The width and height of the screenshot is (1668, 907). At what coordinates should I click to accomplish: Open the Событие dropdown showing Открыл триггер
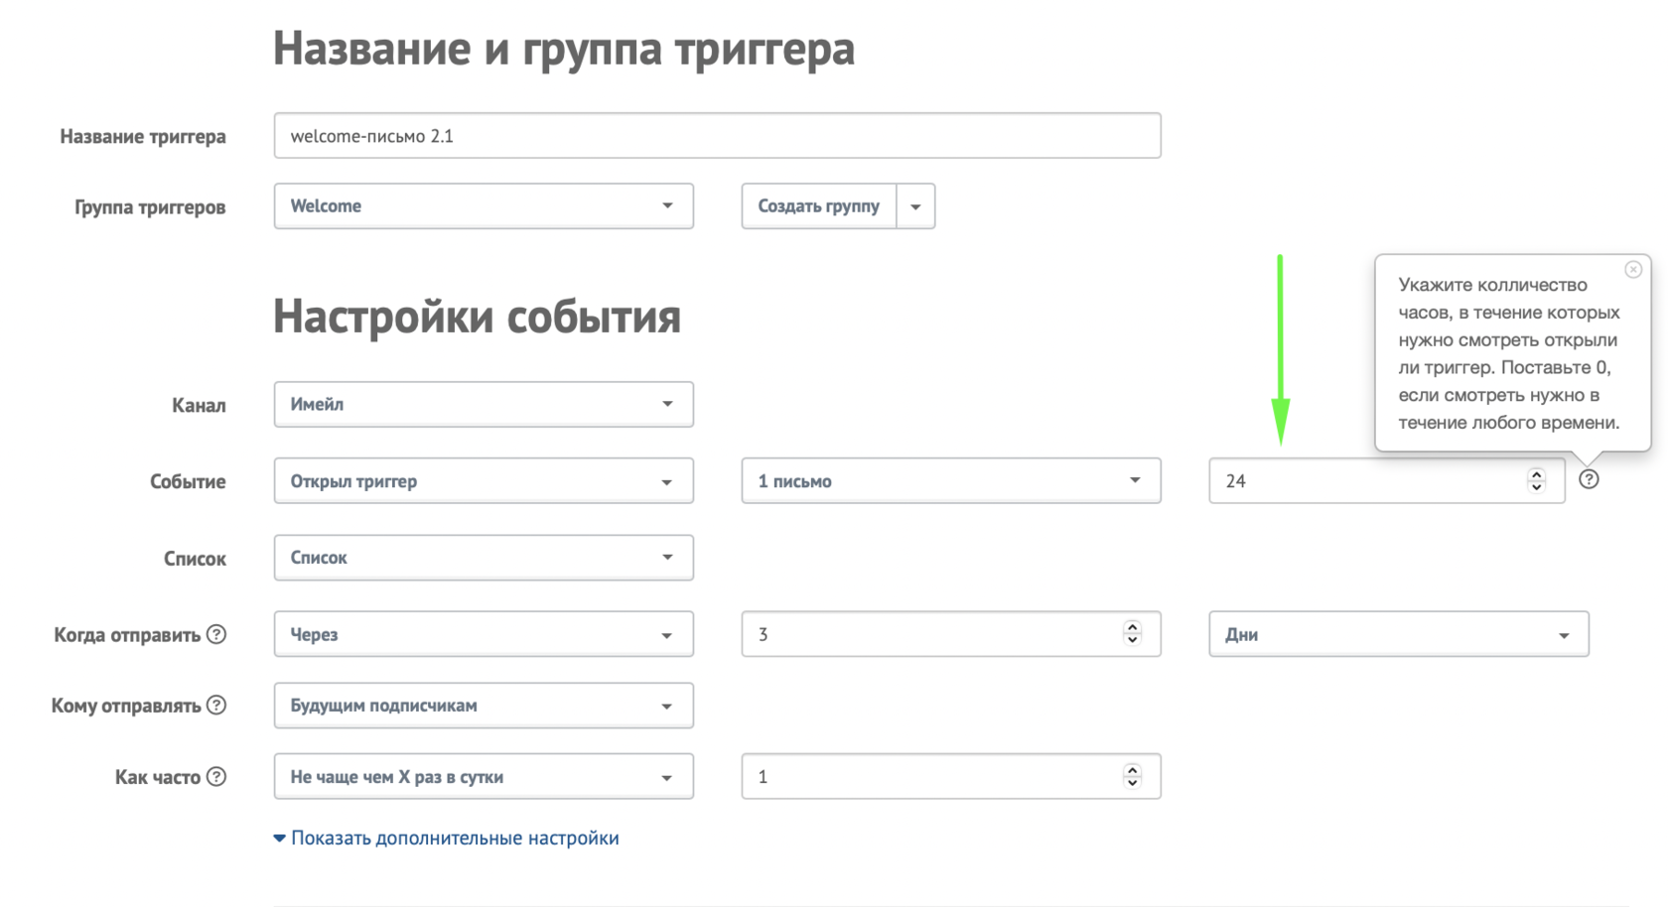(484, 481)
